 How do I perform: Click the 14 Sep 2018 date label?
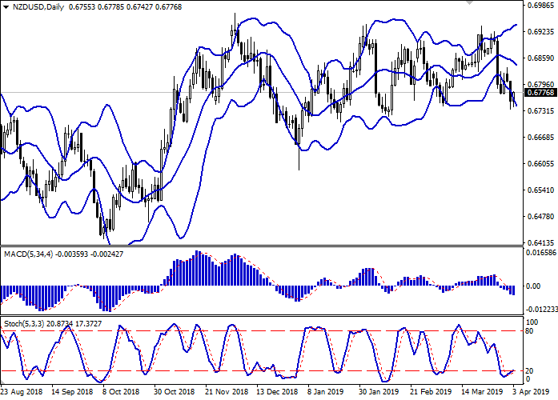[x=72, y=392]
